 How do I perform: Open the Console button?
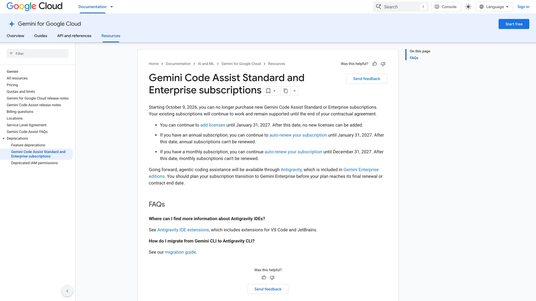point(446,7)
